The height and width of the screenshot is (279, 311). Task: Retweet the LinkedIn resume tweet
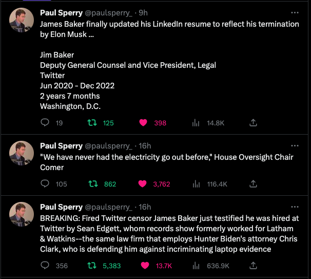(x=93, y=123)
